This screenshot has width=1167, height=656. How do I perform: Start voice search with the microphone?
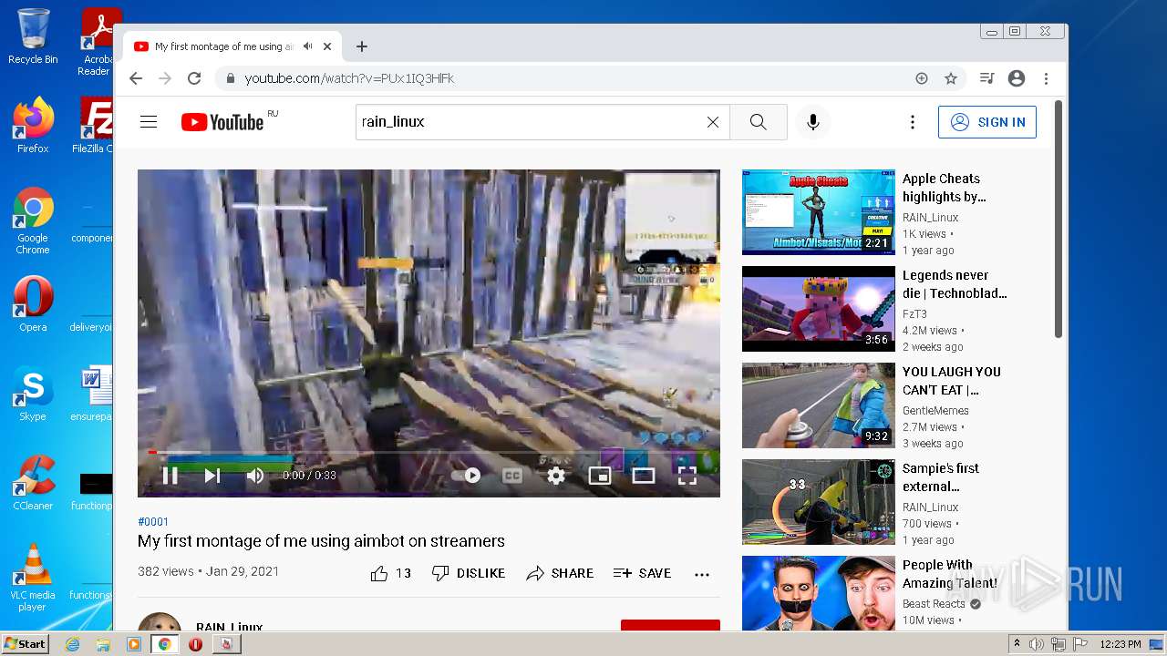813,122
